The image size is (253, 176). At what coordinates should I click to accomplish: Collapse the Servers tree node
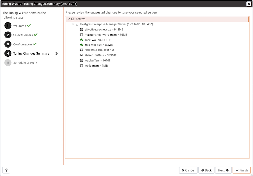pyautogui.click(x=69, y=19)
